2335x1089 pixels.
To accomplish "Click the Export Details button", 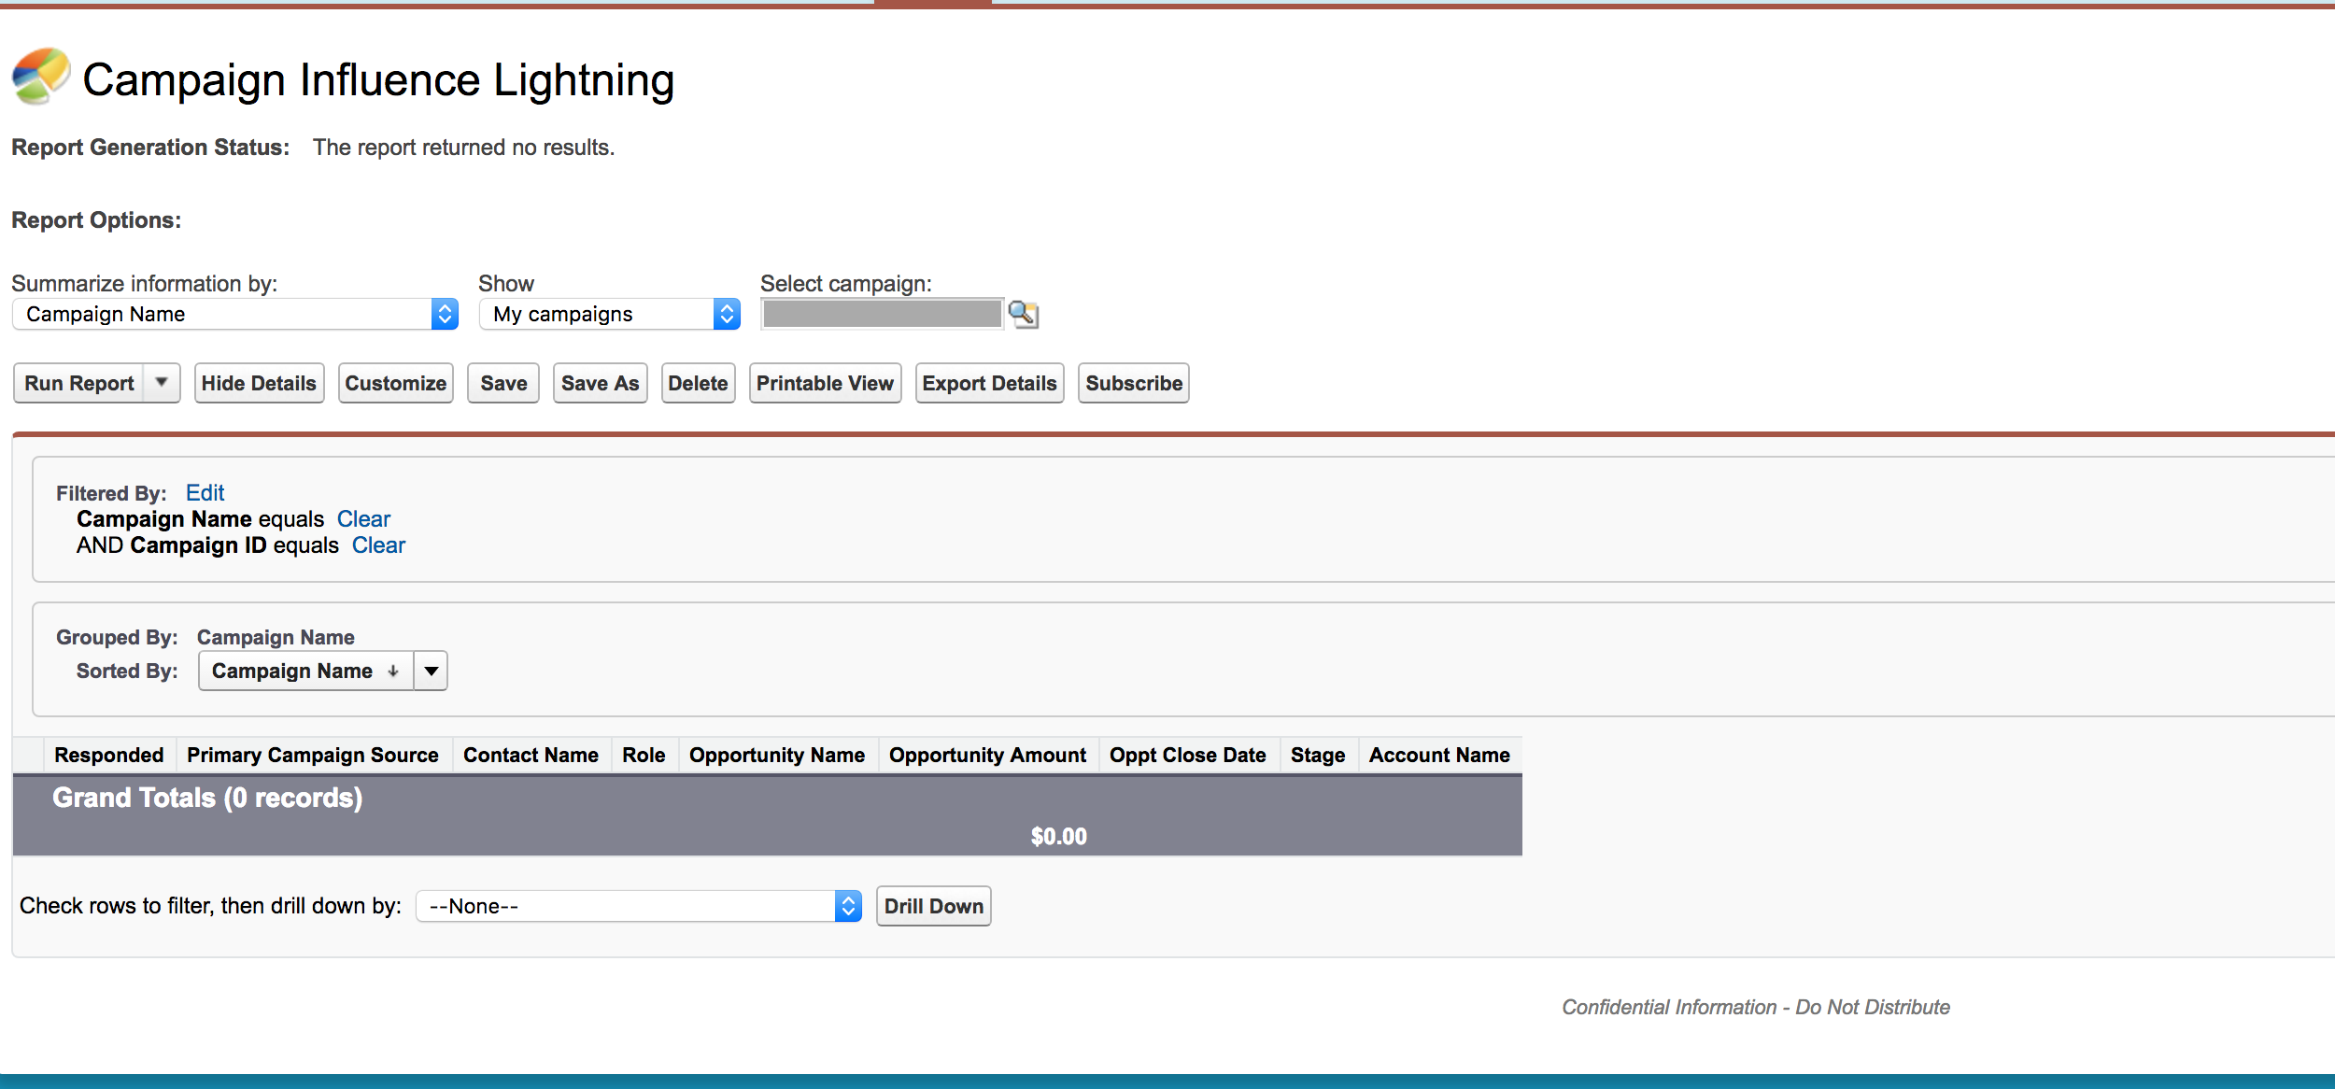I will click(x=989, y=383).
